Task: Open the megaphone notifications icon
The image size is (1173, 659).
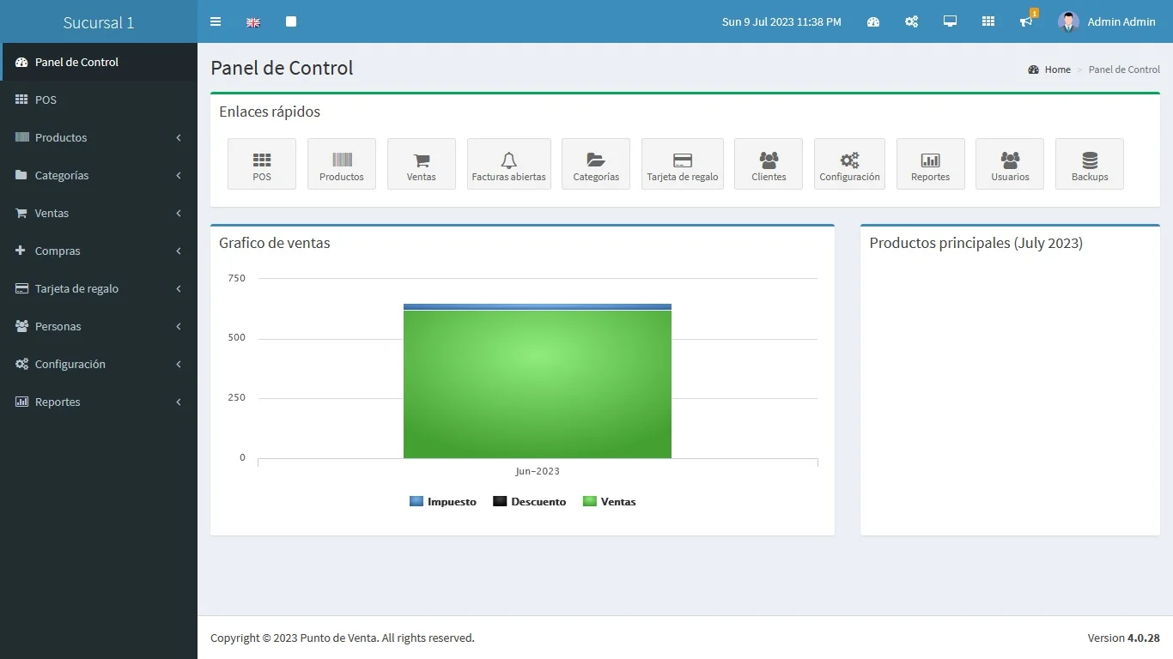Action: pyautogui.click(x=1026, y=21)
